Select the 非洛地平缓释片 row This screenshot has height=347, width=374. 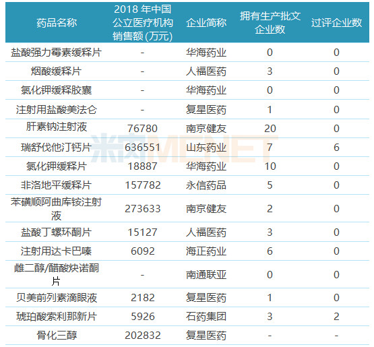click(187, 185)
